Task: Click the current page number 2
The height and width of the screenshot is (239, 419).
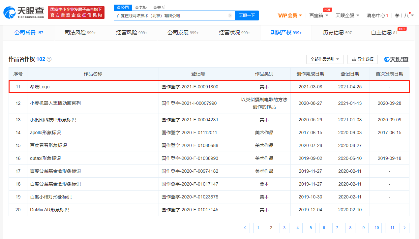Action: coord(271,228)
